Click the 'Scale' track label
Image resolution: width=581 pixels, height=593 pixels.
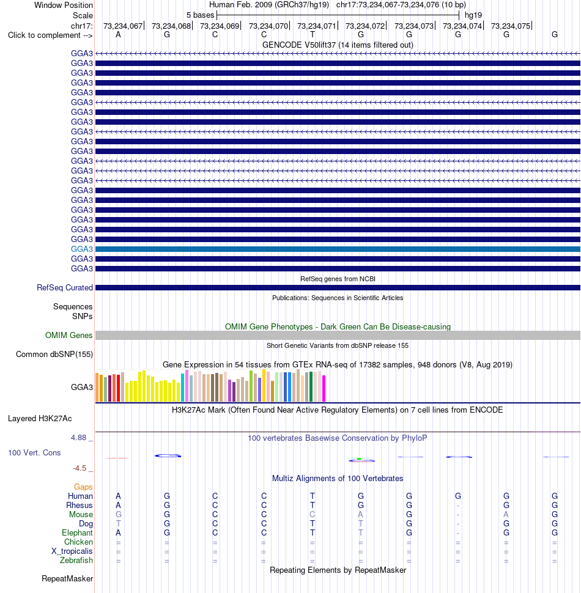tap(83, 15)
